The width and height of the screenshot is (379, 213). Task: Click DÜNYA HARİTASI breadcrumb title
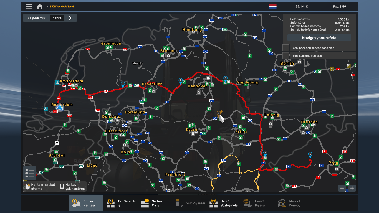coord(62,6)
